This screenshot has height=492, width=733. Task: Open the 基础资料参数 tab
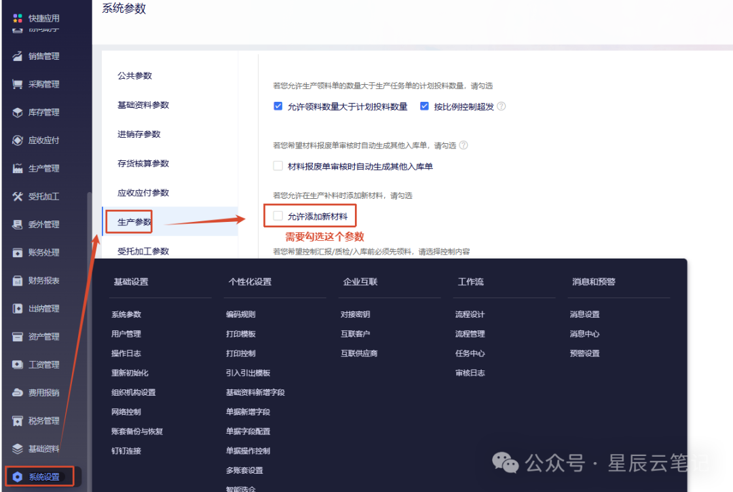143,105
